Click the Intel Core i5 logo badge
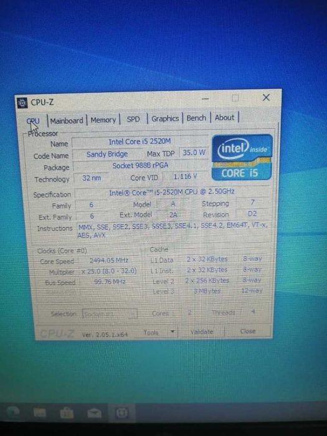Viewport: 327px width, 436px height. click(x=242, y=158)
